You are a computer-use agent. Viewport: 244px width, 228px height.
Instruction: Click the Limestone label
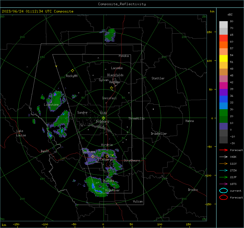click(x=51, y=105)
